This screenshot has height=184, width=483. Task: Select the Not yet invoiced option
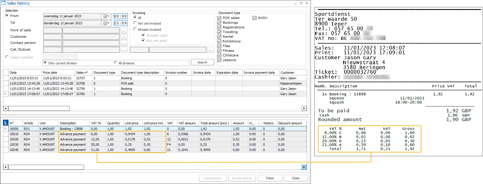click(x=135, y=23)
